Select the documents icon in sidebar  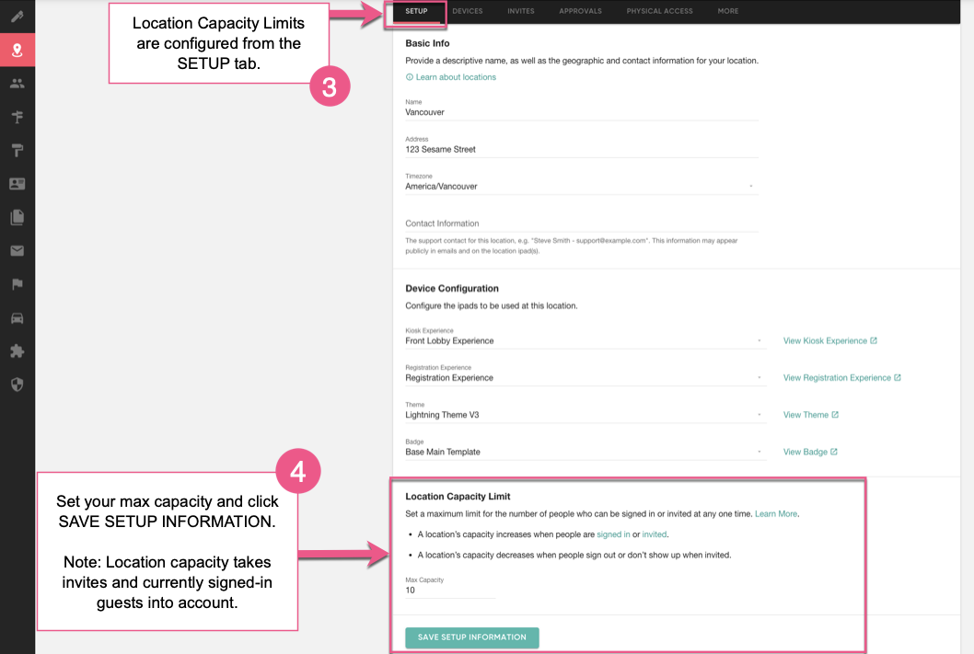tap(17, 217)
